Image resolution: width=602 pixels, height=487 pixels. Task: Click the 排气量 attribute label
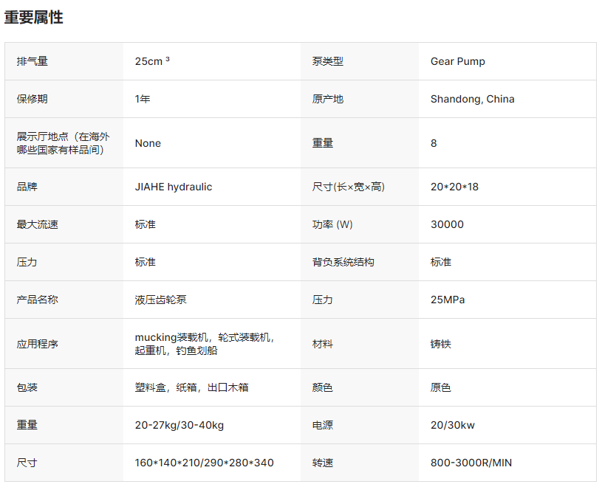pyautogui.click(x=33, y=61)
